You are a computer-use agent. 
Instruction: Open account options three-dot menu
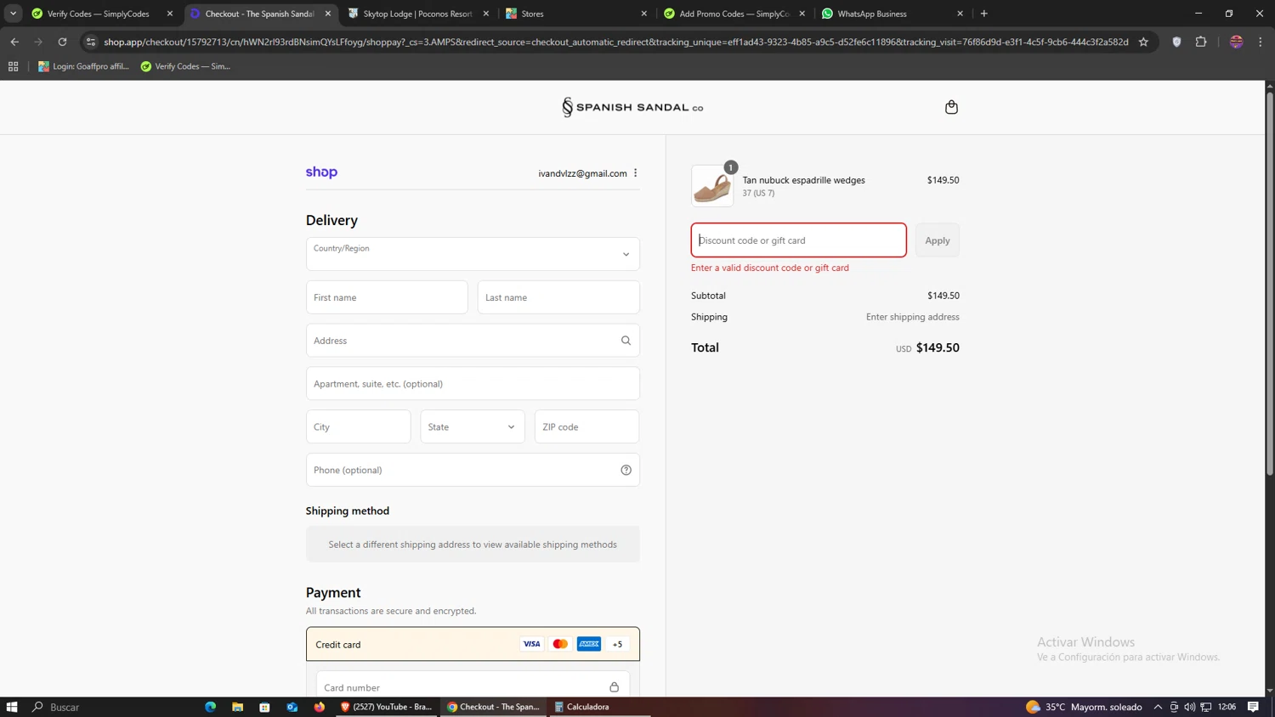[635, 173]
